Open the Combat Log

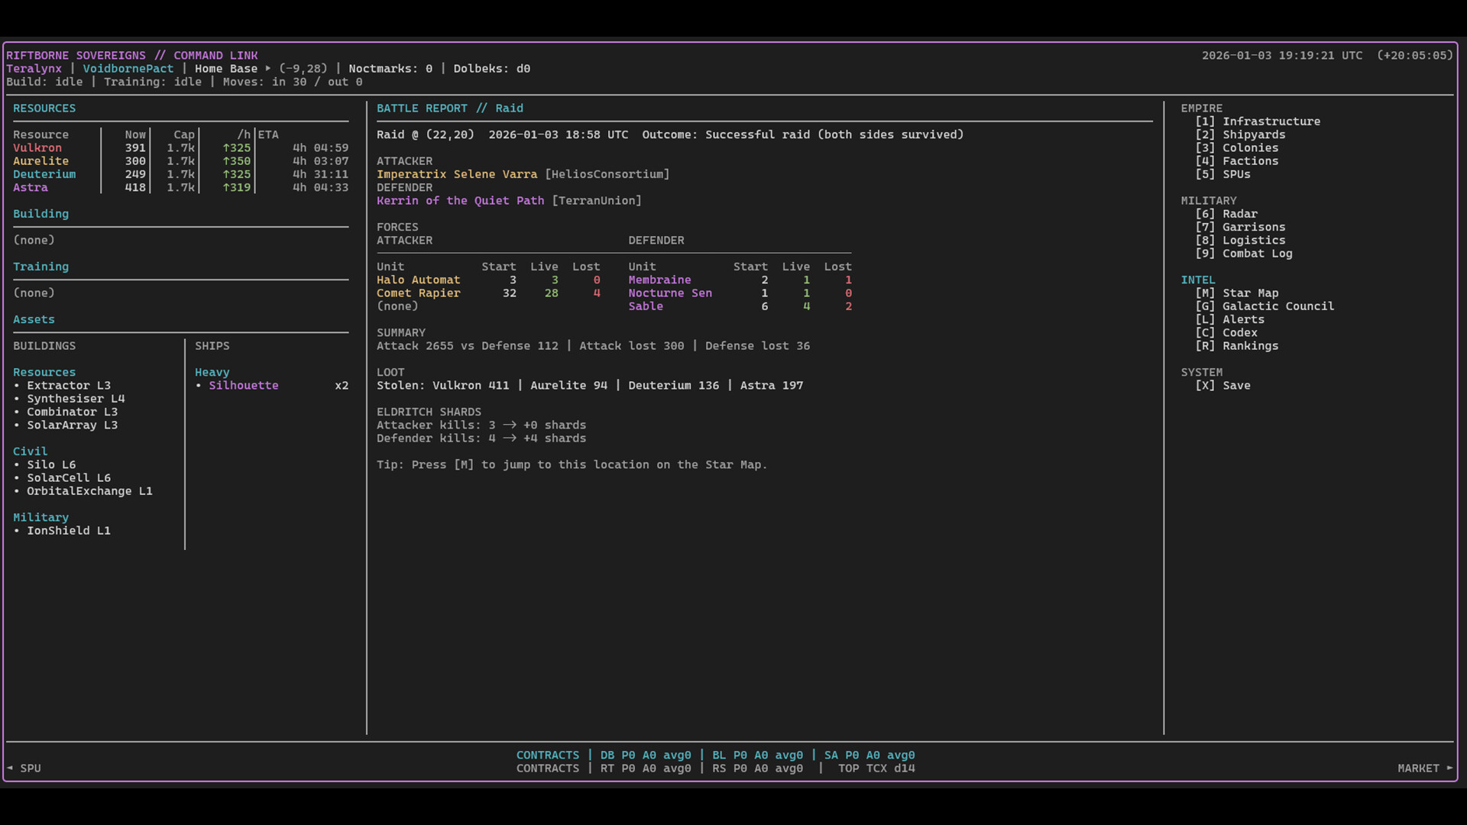point(1257,254)
